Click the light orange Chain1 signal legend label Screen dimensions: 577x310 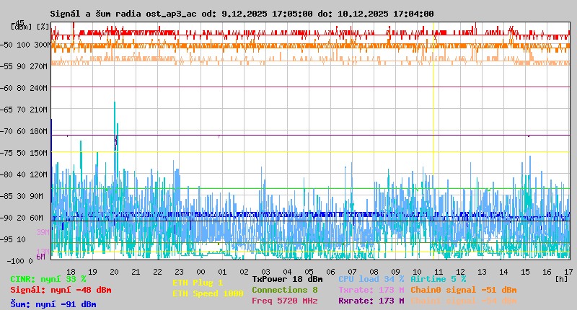tap(463, 301)
